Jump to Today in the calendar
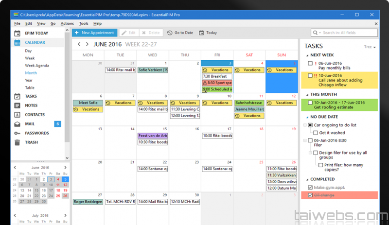 point(208,33)
